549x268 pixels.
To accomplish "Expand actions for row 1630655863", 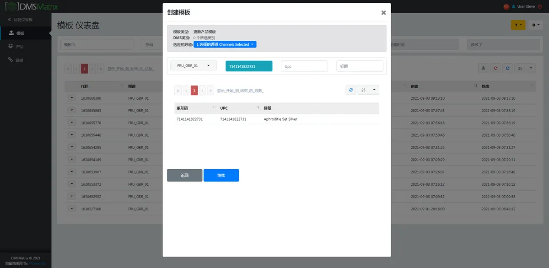I will [72, 110].
